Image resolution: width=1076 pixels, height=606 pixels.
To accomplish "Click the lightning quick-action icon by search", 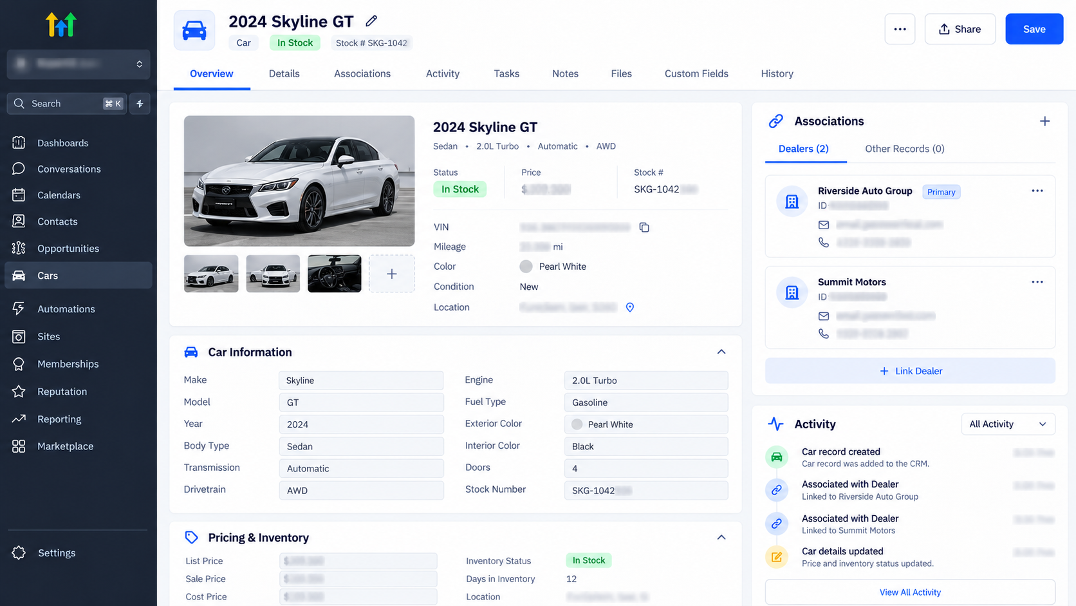I will [x=140, y=104].
